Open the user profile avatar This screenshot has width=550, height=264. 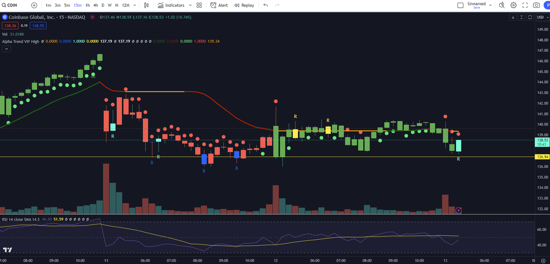coord(546,5)
